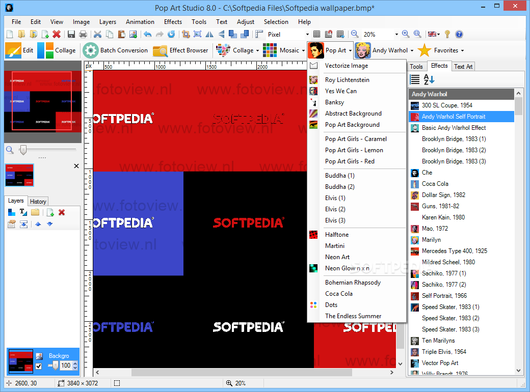Expand the Favorites dropdown
This screenshot has height=392, width=530.
(462, 50)
